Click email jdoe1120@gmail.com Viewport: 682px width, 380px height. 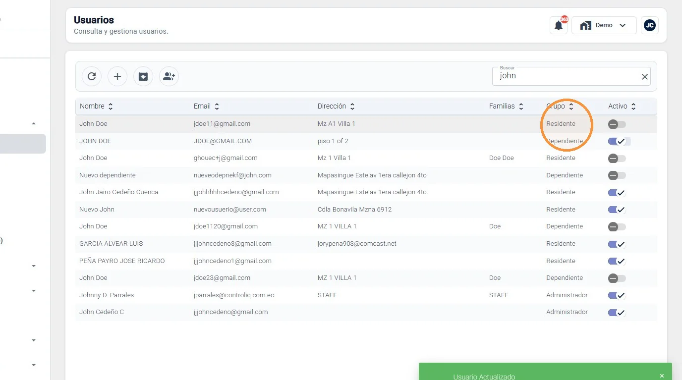tap(226, 226)
